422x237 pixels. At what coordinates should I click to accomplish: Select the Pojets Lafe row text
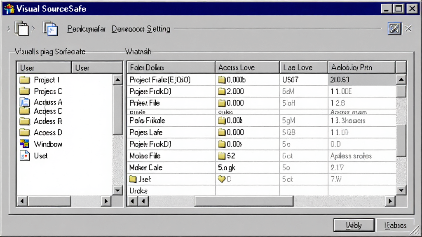point(146,132)
